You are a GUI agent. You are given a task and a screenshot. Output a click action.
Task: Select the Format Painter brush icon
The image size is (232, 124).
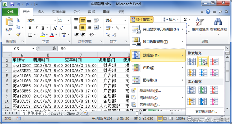click(x=18, y=34)
